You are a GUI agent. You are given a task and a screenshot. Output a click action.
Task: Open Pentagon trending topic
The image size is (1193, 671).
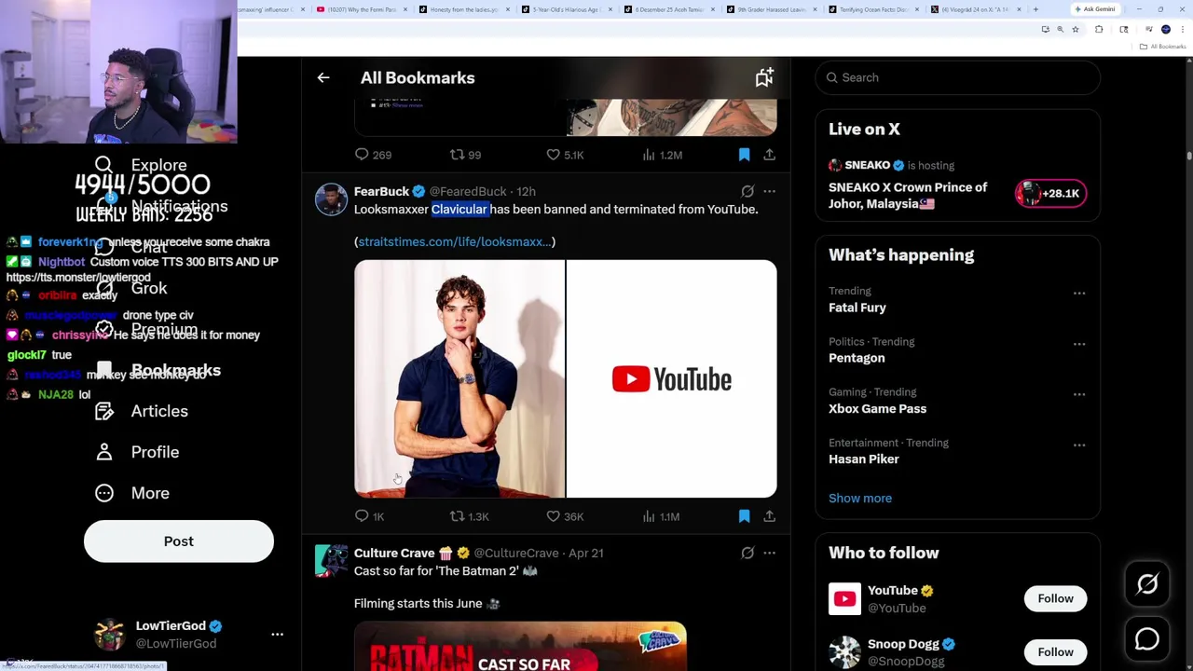point(857,358)
